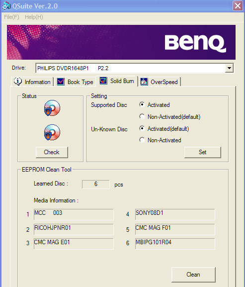Open the Help(H) menu
The image size is (245, 287).
point(34,17)
